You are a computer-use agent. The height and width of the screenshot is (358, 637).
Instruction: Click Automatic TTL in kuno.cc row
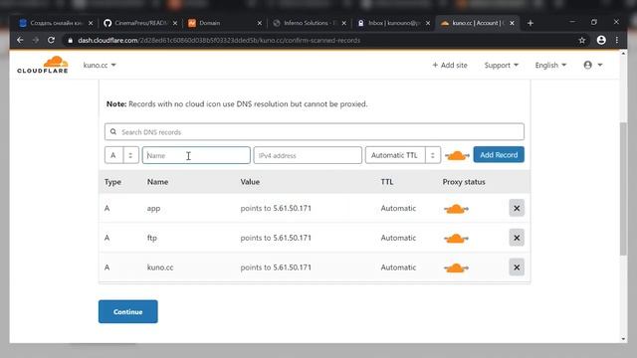click(x=398, y=268)
